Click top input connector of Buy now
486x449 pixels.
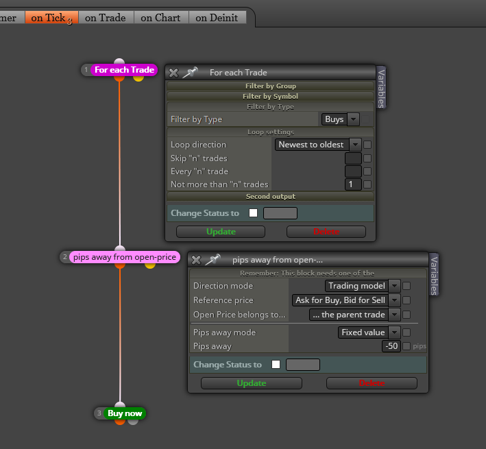click(120, 404)
